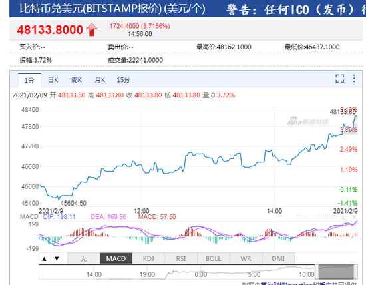
Task: Open the 周K weekly chart tab
Action: pos(77,80)
